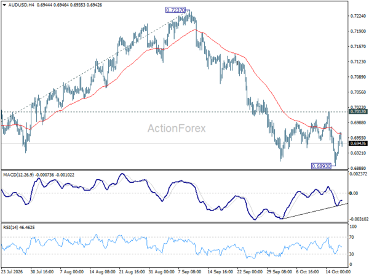The width and height of the screenshot is (369, 277).
Task: Click the RSI 30 level label
Action: [x=352, y=254]
